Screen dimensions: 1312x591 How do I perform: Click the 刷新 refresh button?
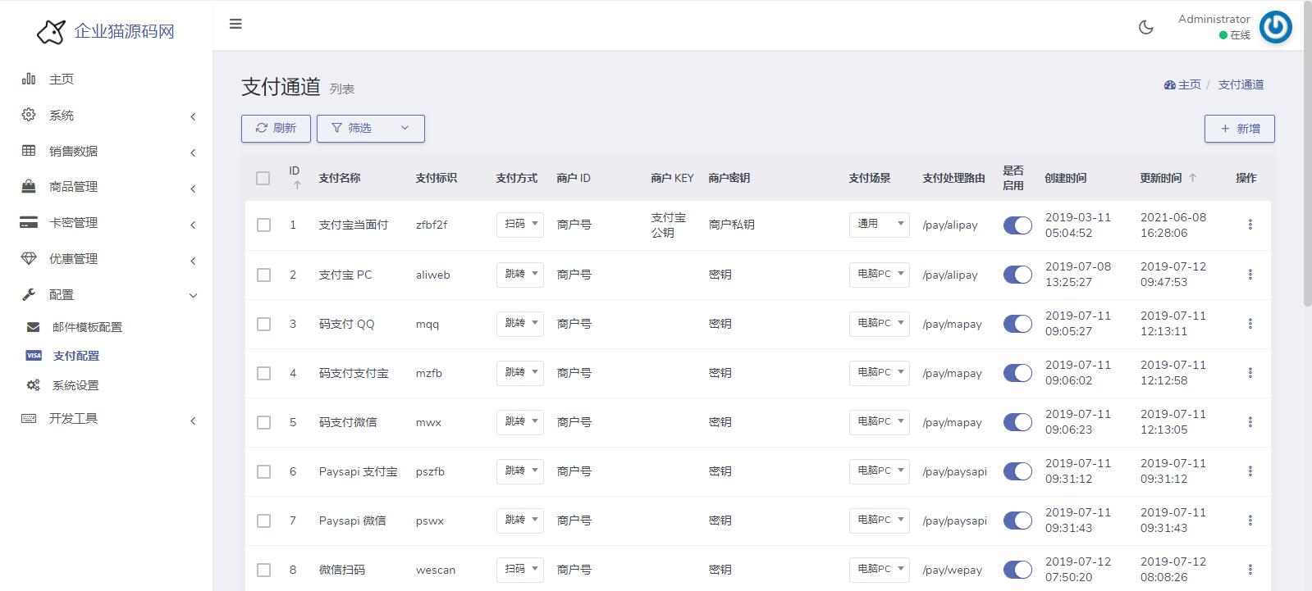[x=276, y=129]
